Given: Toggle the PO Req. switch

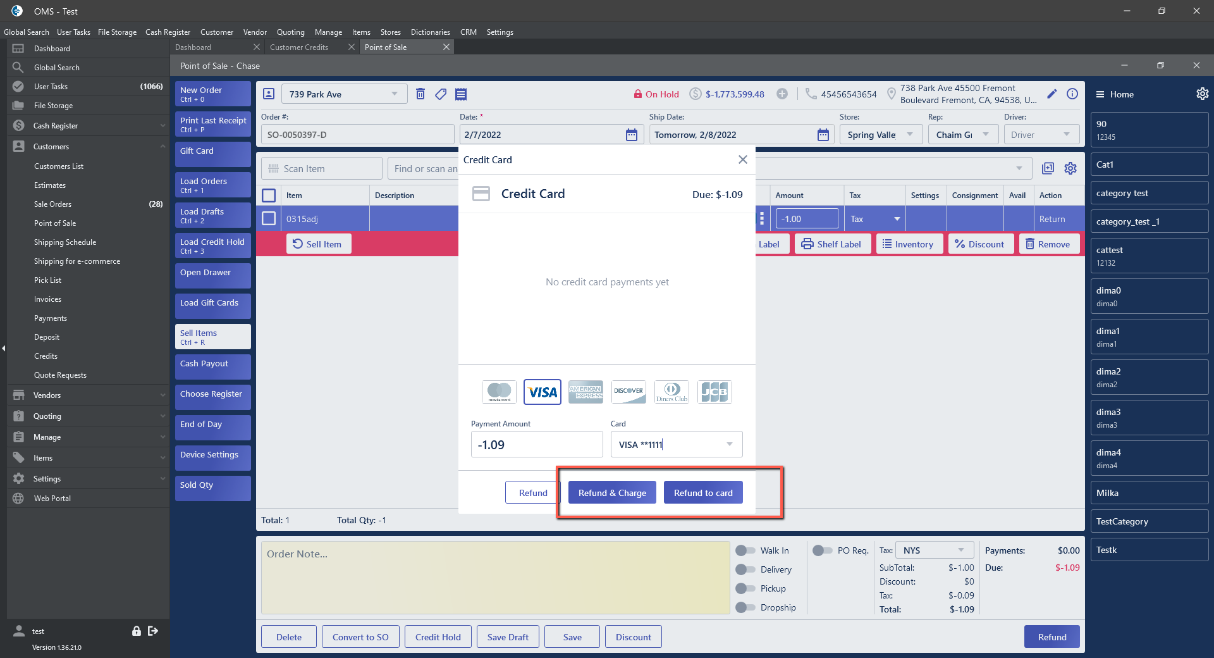Looking at the screenshot, I should click(x=823, y=550).
